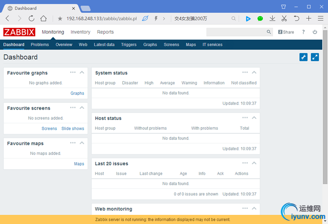
Task: Go to Problems submenu
Action: [40, 45]
